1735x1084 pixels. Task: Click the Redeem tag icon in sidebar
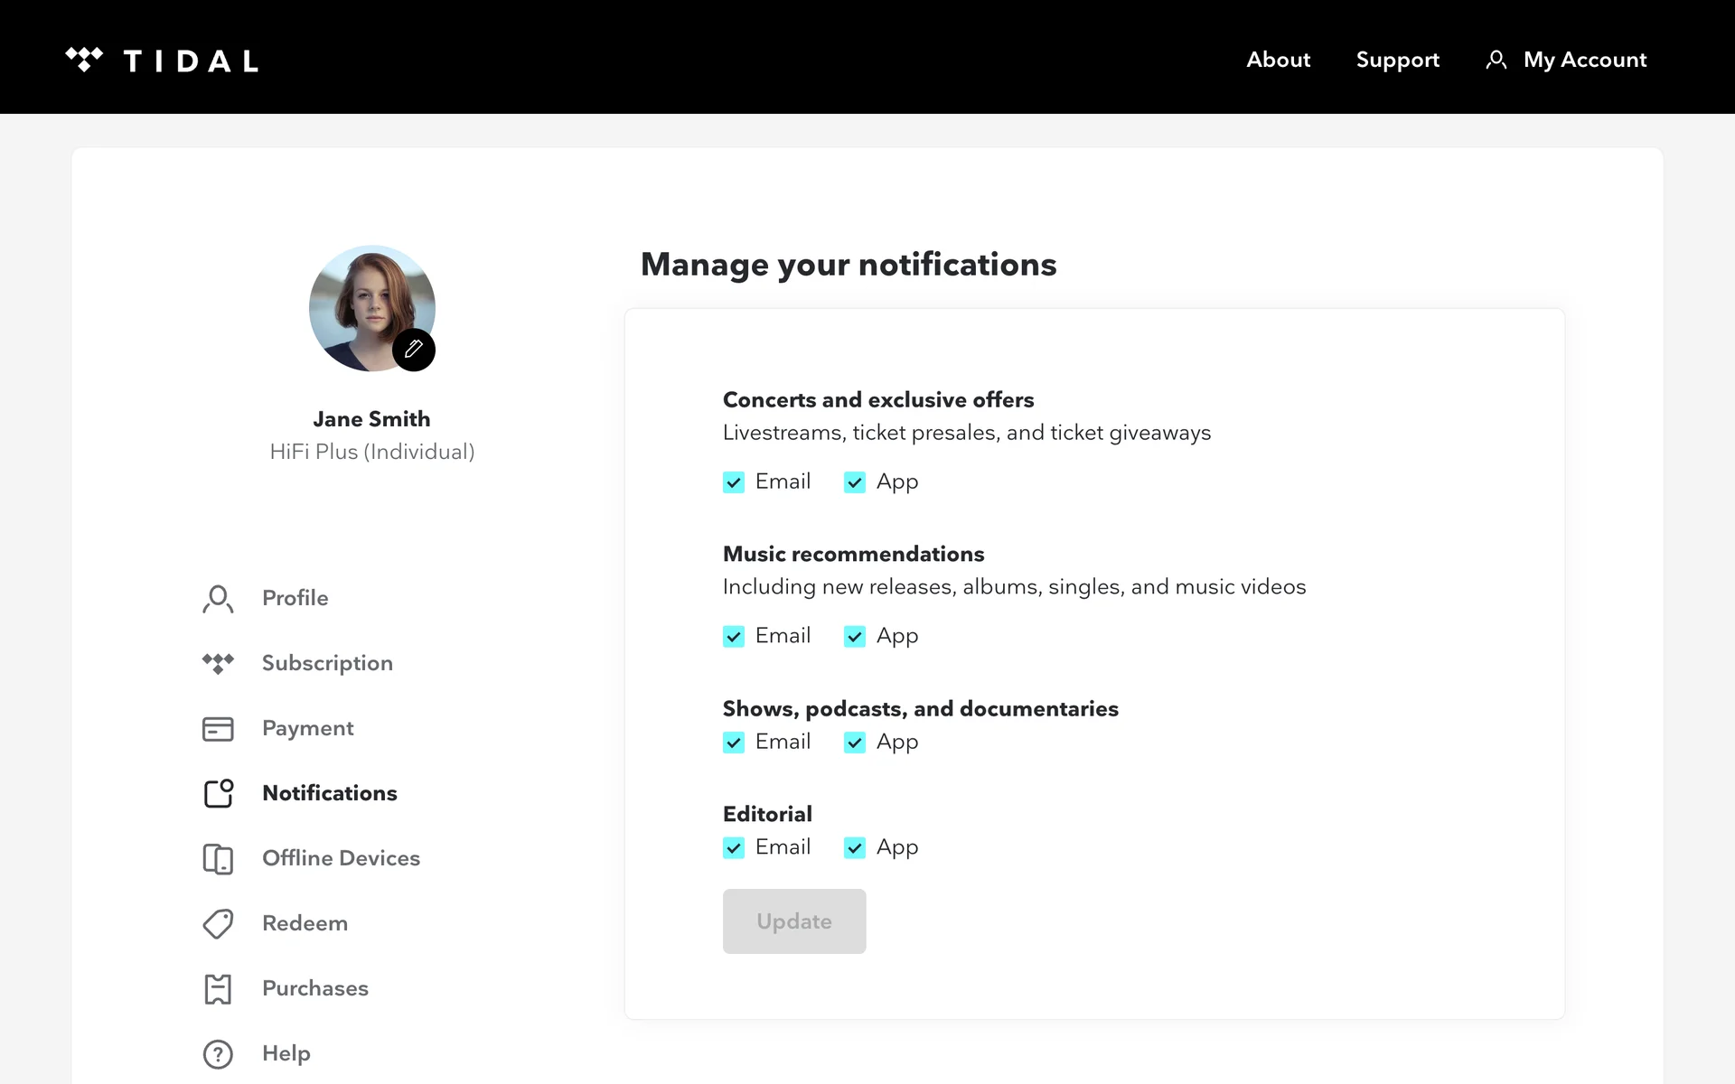pyautogui.click(x=218, y=924)
